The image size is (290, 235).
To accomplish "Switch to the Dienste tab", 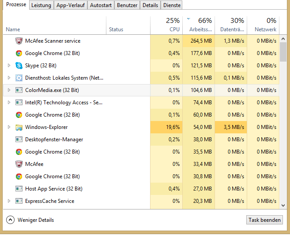I will [x=172, y=5].
